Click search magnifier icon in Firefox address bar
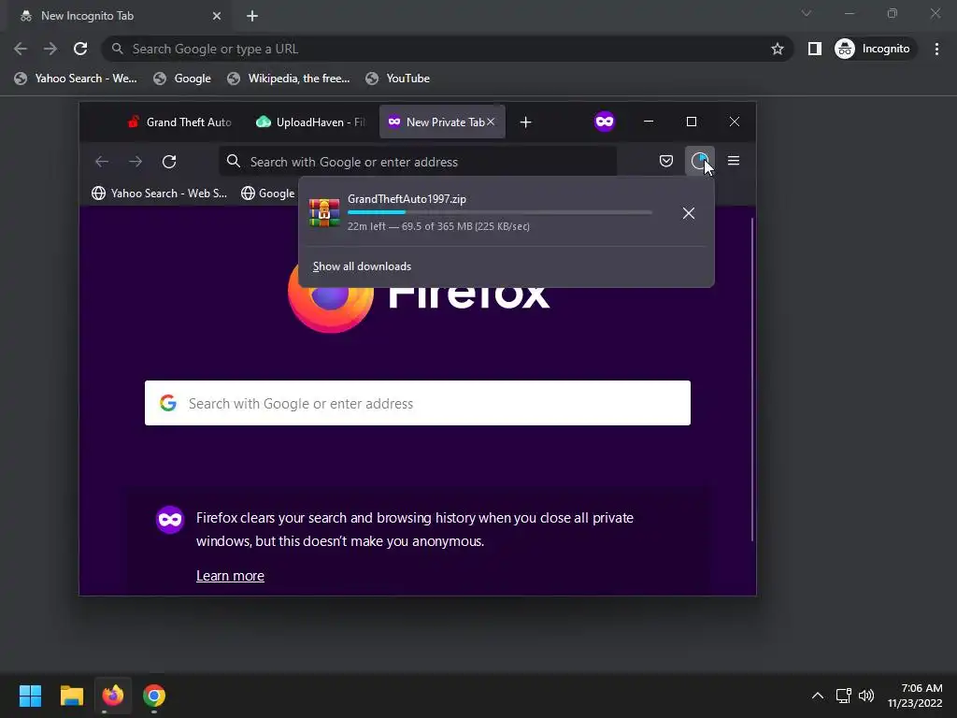This screenshot has height=718, width=957. point(233,161)
